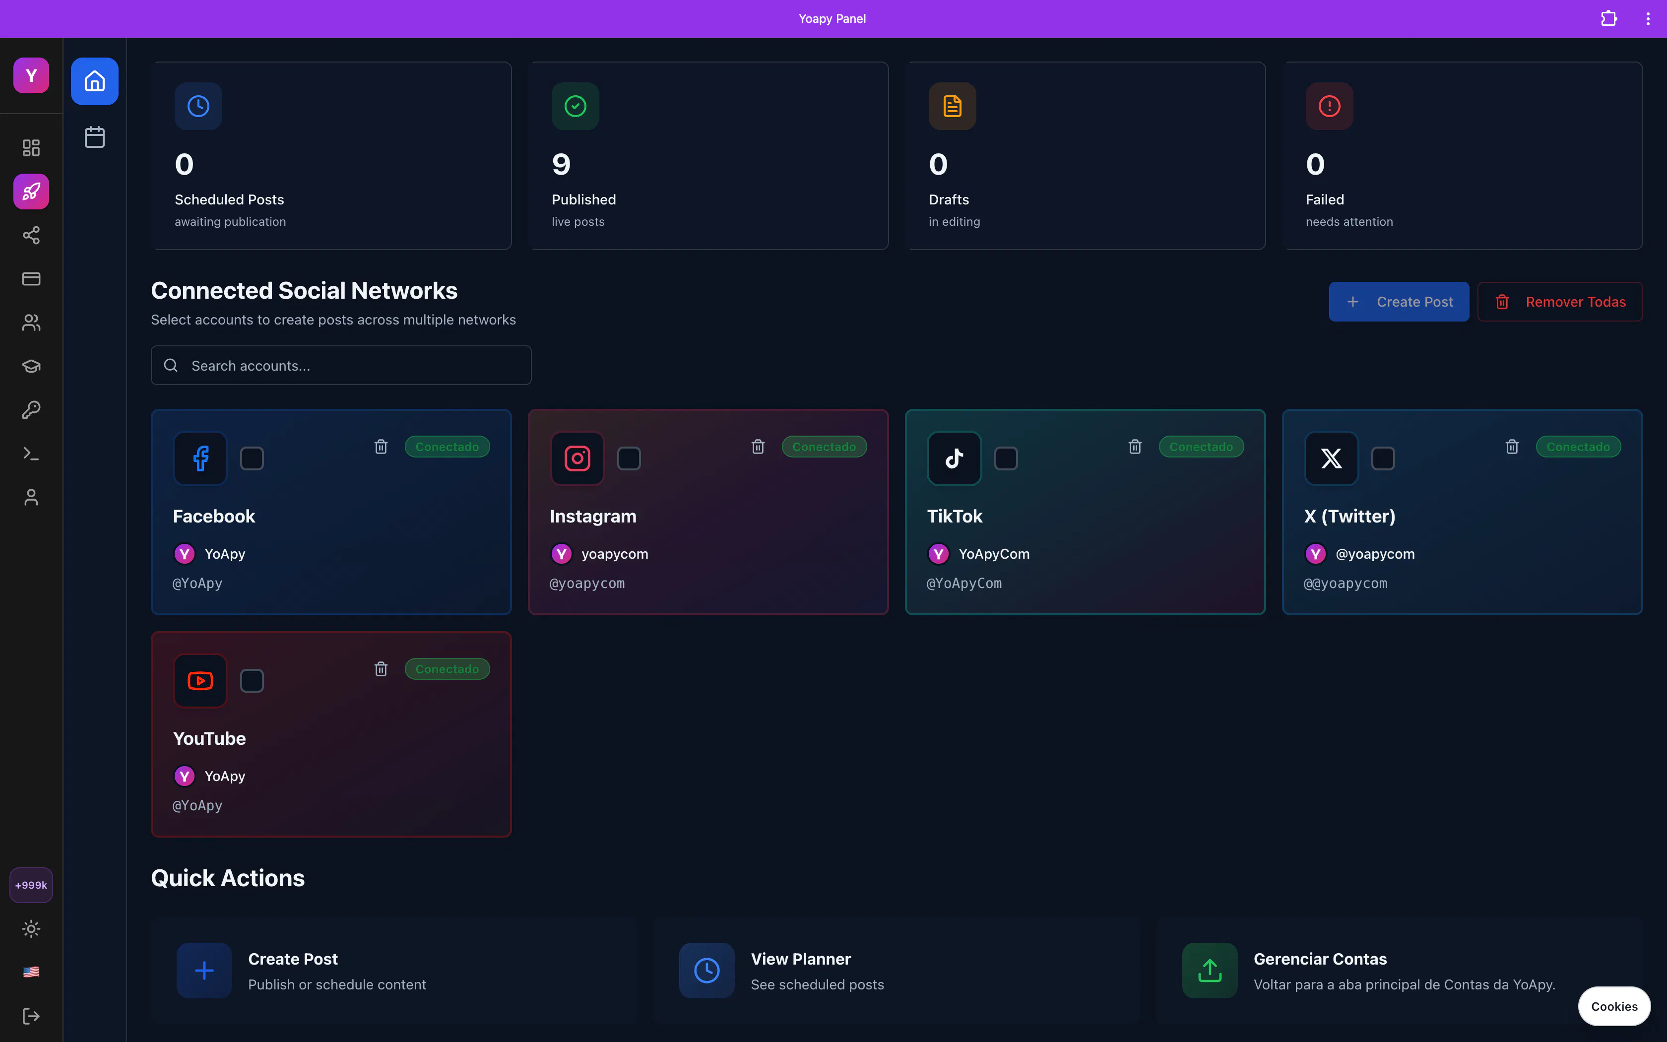Focus the Search accounts field
This screenshot has width=1667, height=1042.
click(341, 365)
